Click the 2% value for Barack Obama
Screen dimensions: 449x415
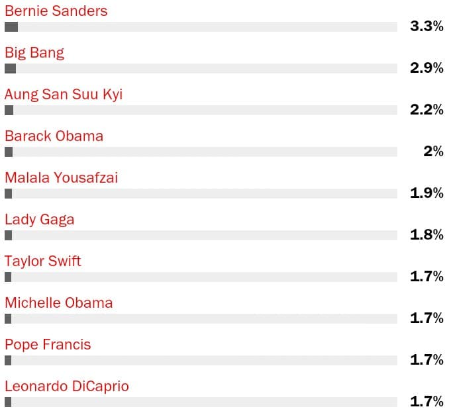tap(433, 152)
